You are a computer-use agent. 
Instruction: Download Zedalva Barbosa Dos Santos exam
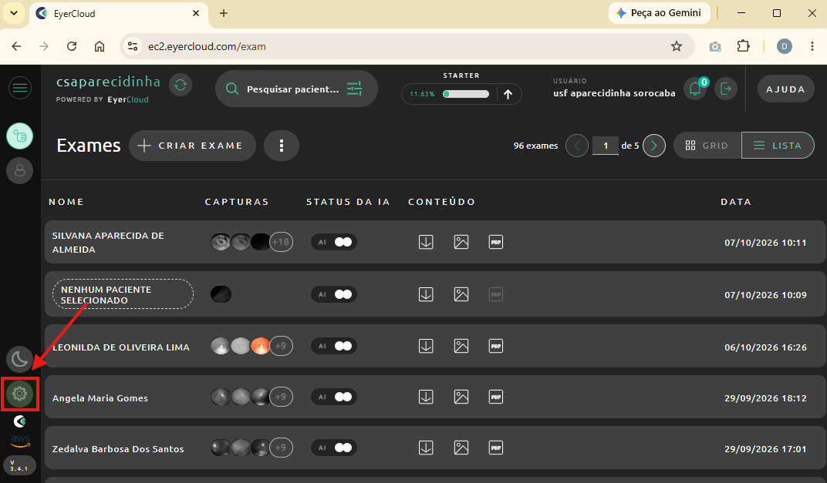[426, 448]
